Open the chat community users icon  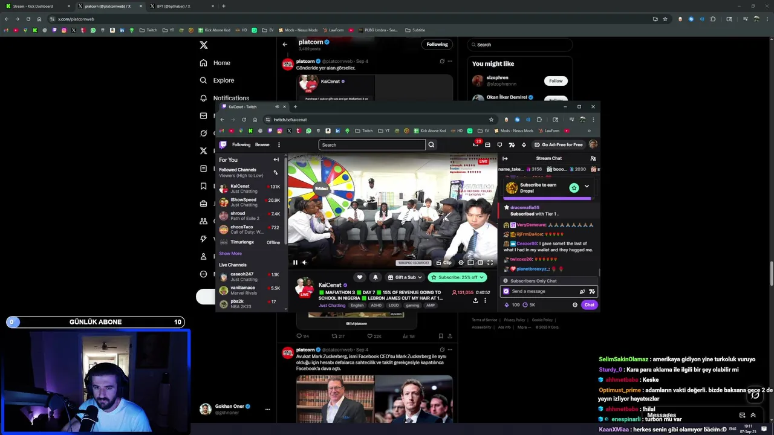coord(593,158)
